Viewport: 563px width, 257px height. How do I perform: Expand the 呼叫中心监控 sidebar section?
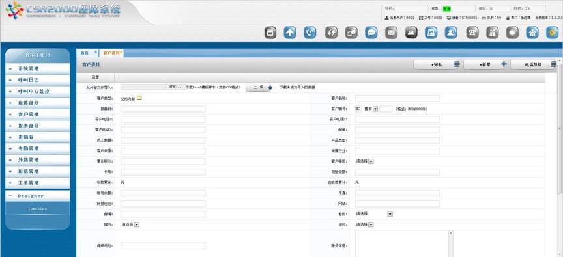click(x=37, y=91)
